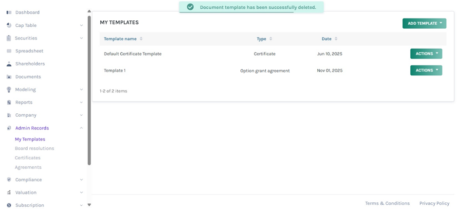The height and width of the screenshot is (214, 457).
Task: Click the Documents folder icon
Action: 9,77
